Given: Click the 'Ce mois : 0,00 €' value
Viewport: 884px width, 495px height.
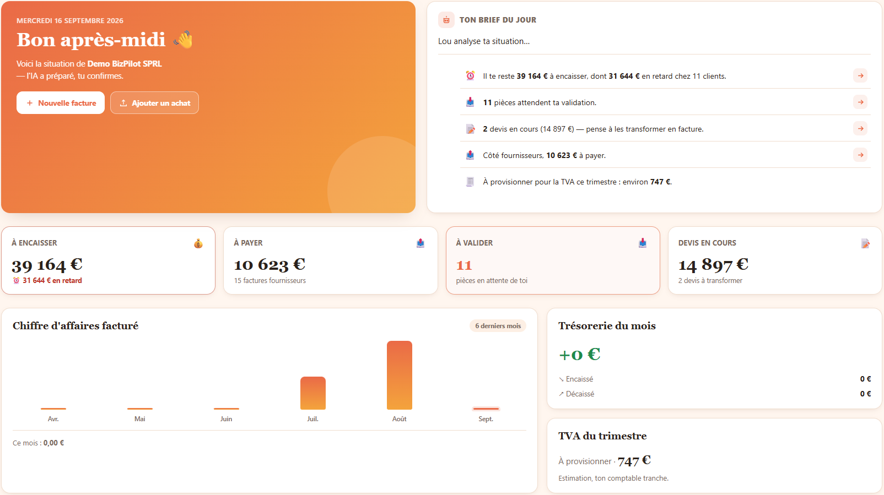Looking at the screenshot, I should (x=53, y=443).
